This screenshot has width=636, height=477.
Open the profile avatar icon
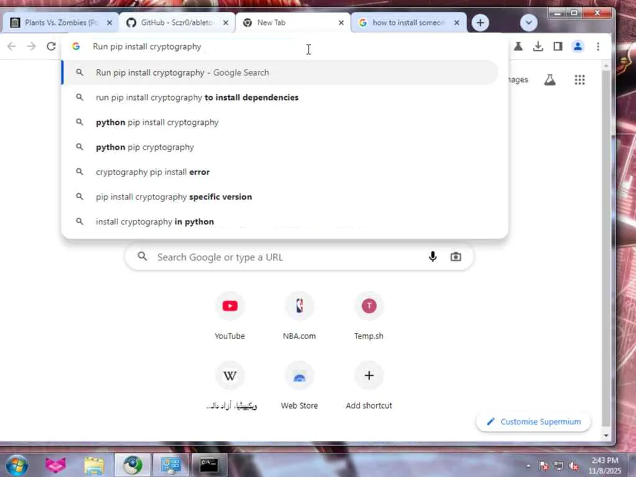578,46
